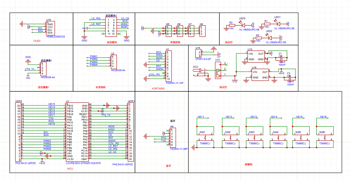Select the U13 voltage regulator block
Viewport: 350px width, 181px height.
pos(256,57)
